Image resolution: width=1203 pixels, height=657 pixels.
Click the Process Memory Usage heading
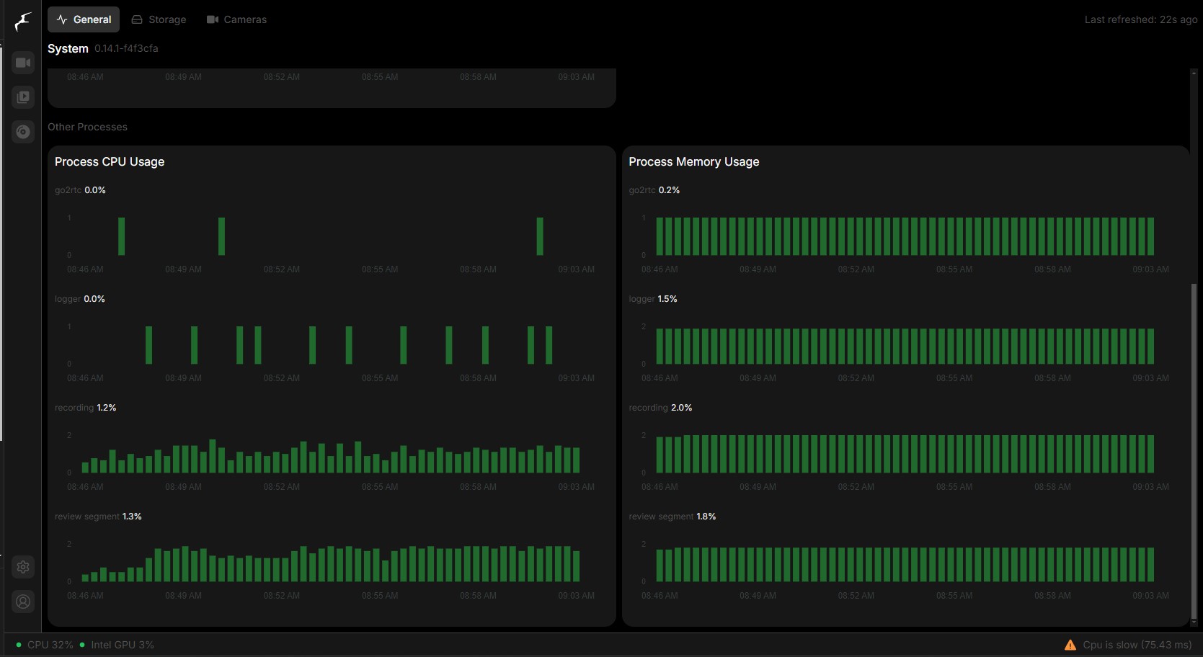[x=693, y=162]
